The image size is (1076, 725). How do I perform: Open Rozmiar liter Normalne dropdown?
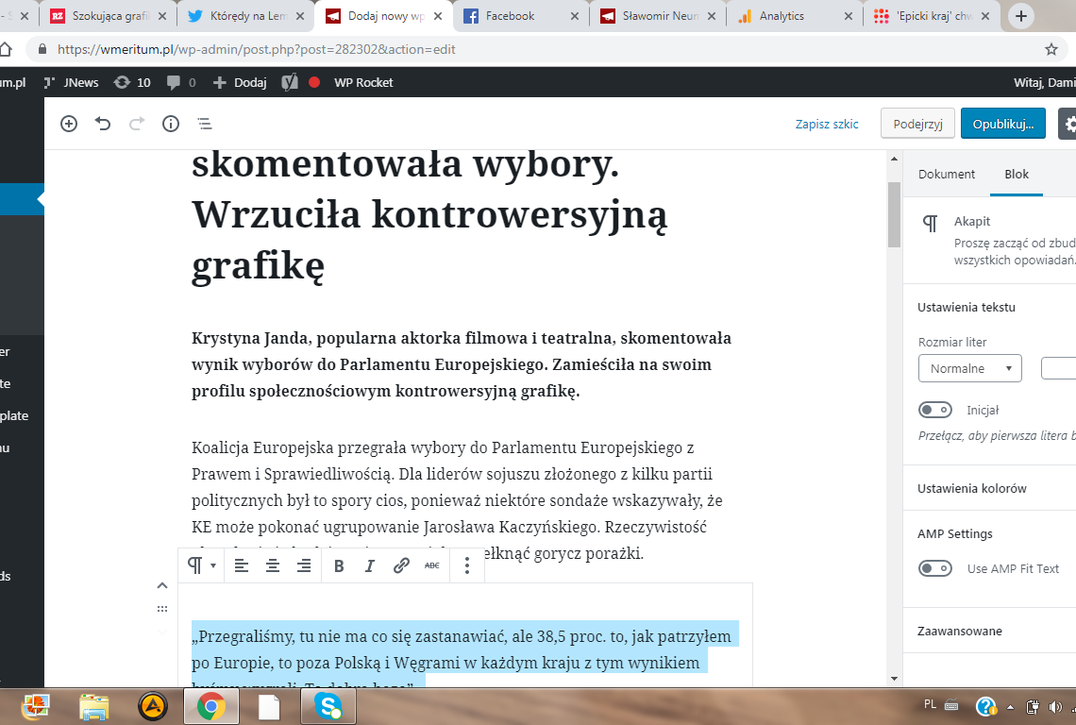point(969,368)
